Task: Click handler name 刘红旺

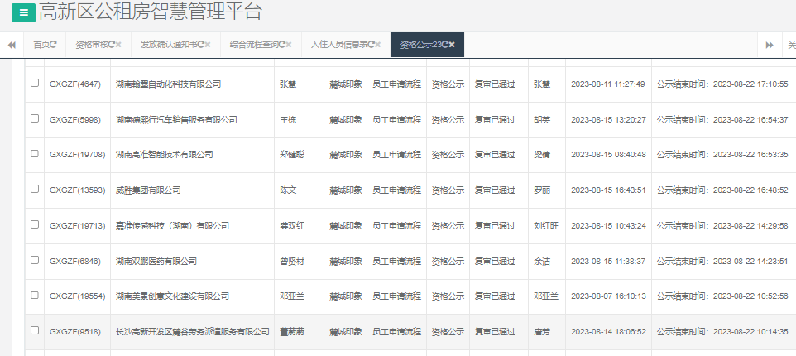Action: 546,225
